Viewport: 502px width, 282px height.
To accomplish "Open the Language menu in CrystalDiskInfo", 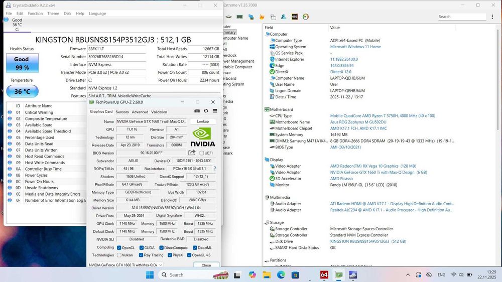I will (x=97, y=14).
